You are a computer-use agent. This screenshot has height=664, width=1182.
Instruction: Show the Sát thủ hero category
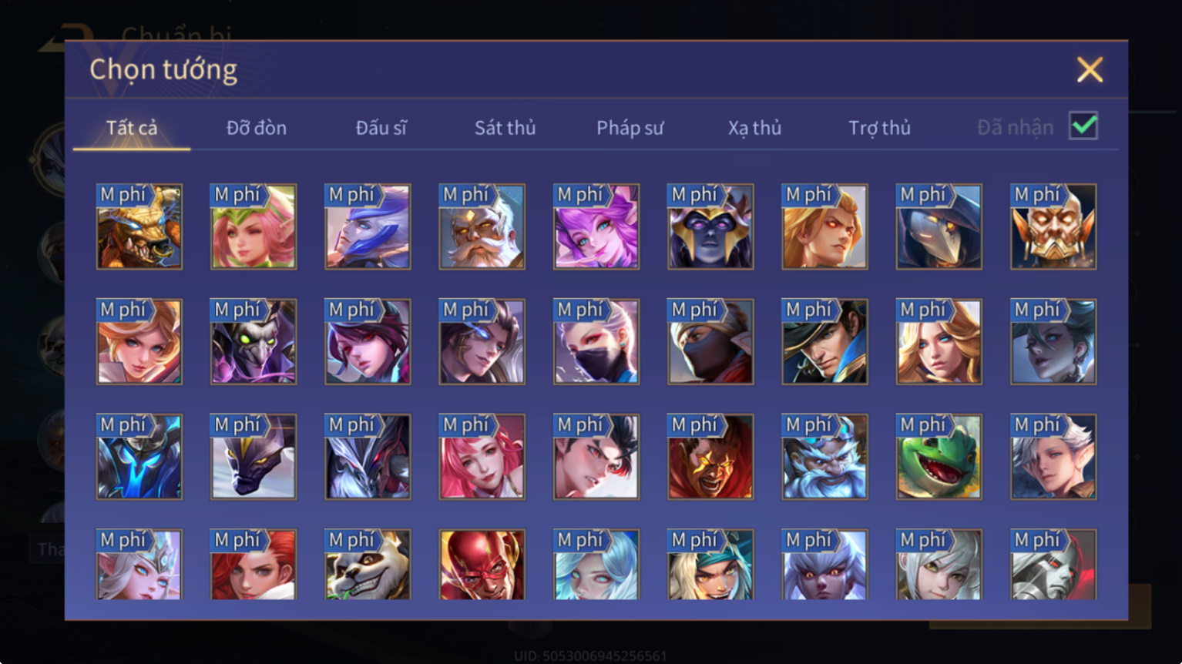(x=505, y=128)
